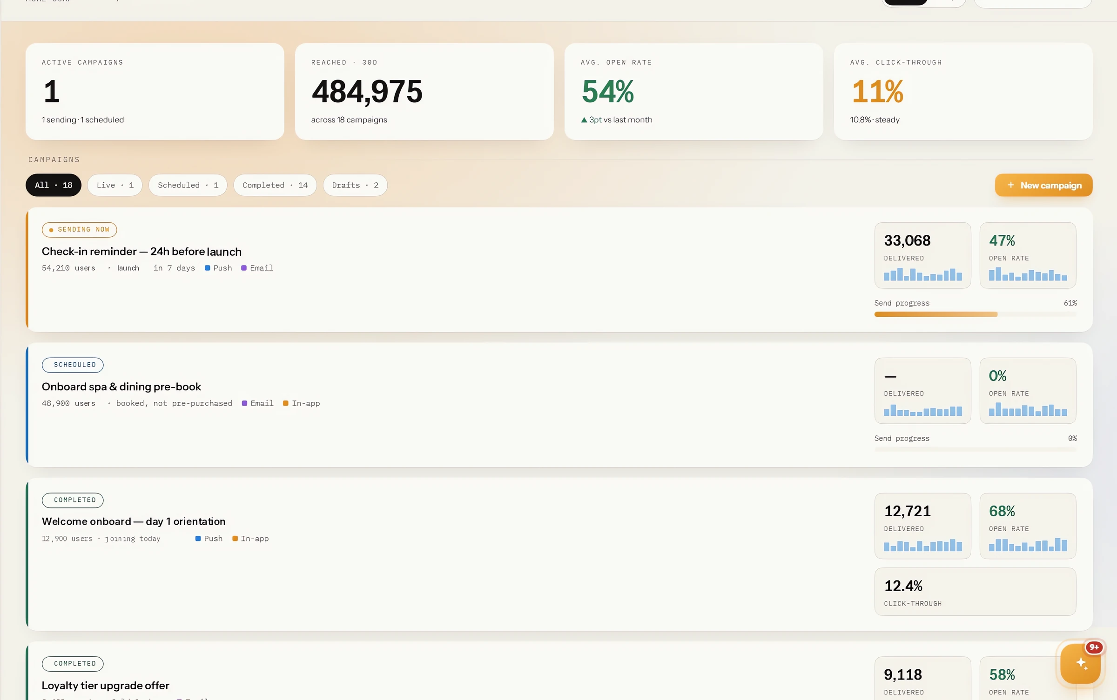Viewport: 1117px width, 700px height.
Task: Open Onboard spa & dining pre-book campaign
Action: (x=121, y=387)
